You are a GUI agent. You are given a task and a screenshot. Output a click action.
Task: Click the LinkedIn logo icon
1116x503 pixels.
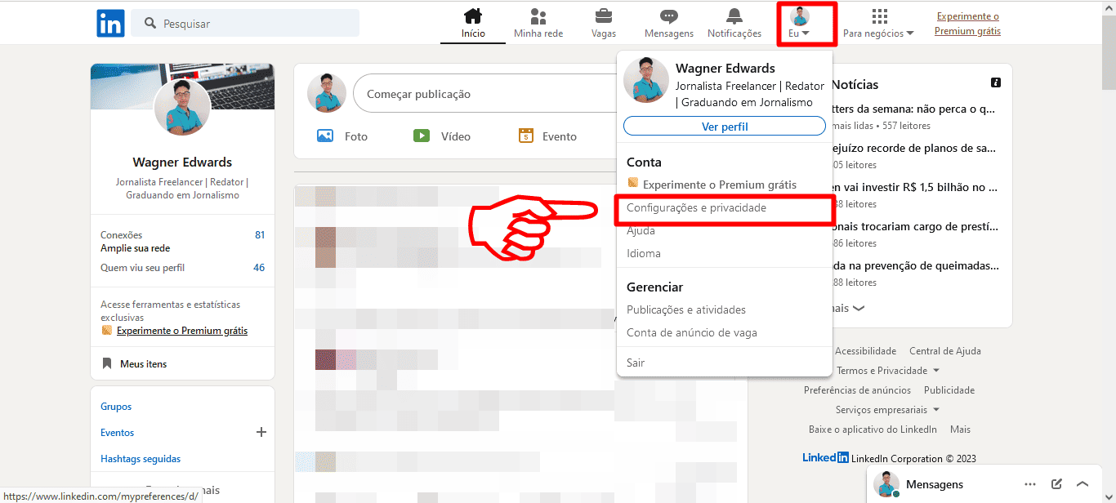click(x=110, y=23)
